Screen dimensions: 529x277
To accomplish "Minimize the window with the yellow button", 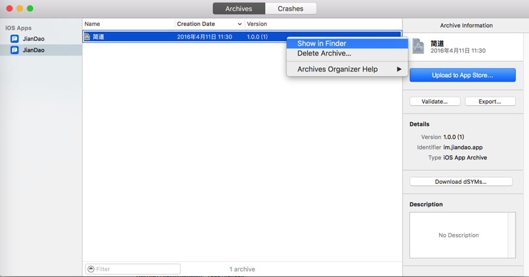I will [20, 9].
